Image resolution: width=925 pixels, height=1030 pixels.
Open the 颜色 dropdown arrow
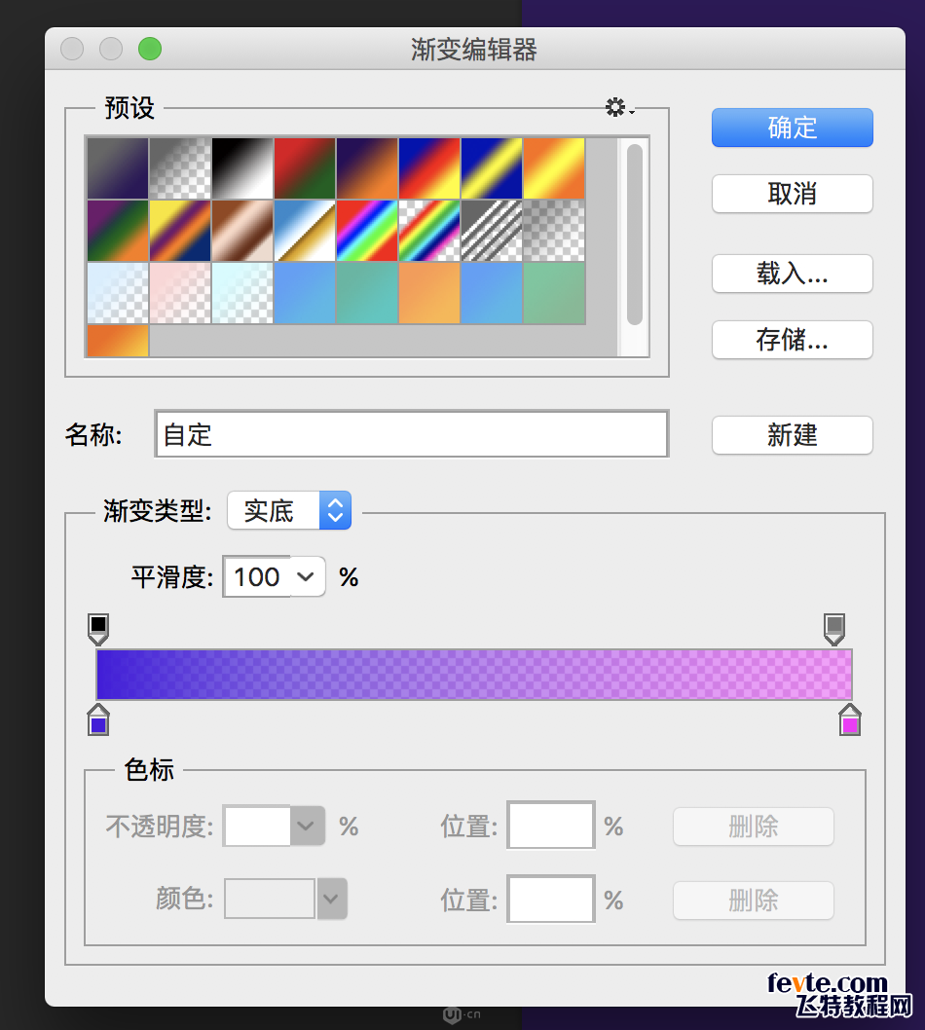(x=332, y=899)
